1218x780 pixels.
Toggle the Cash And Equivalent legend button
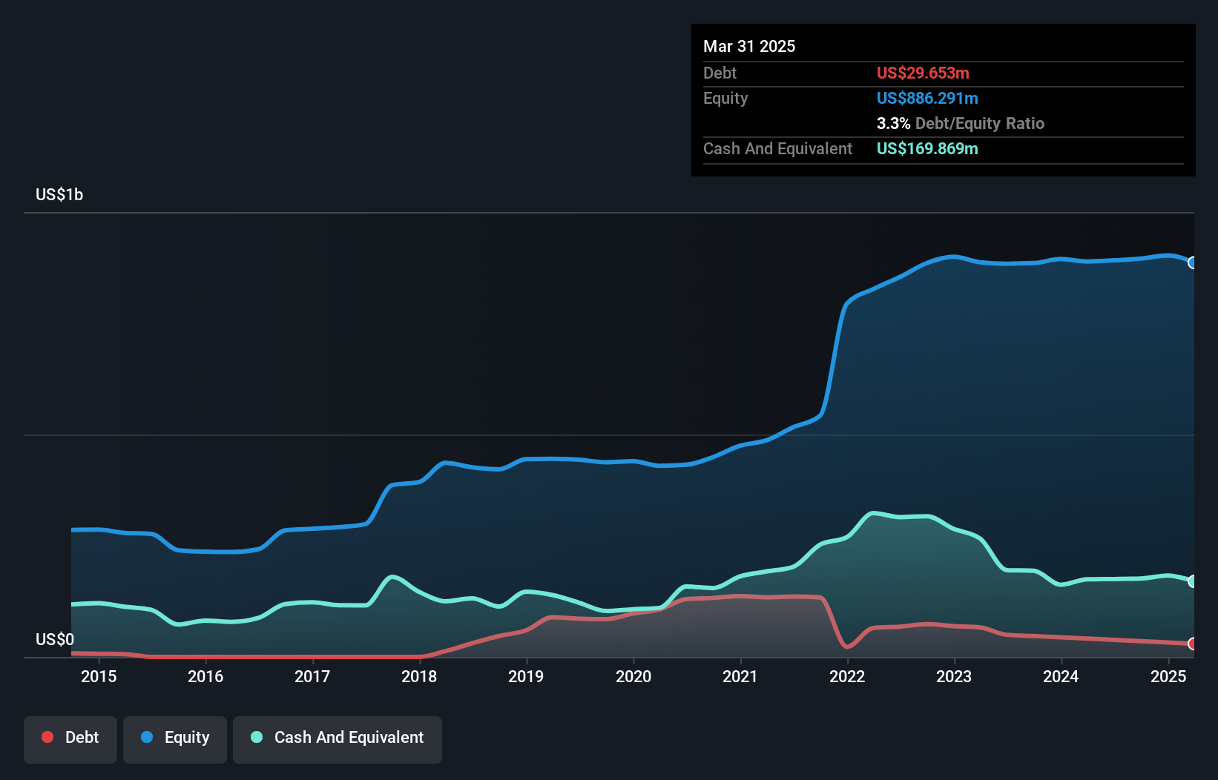coord(338,739)
